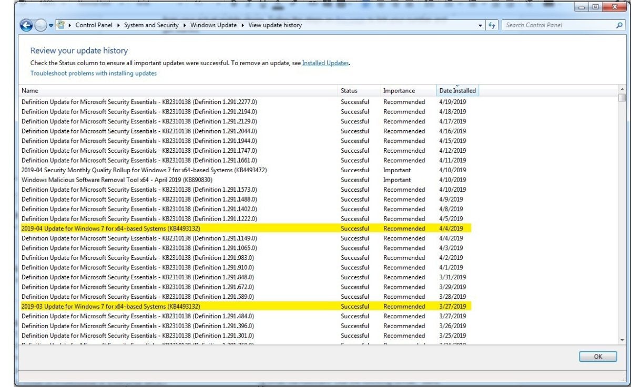
Task: Click the update list scrollbar thumb
Action: (x=623, y=98)
